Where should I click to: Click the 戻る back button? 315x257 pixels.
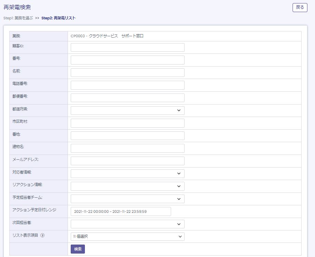pyautogui.click(x=299, y=7)
